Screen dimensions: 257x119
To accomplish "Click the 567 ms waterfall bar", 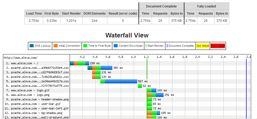I will (x=119, y=81).
